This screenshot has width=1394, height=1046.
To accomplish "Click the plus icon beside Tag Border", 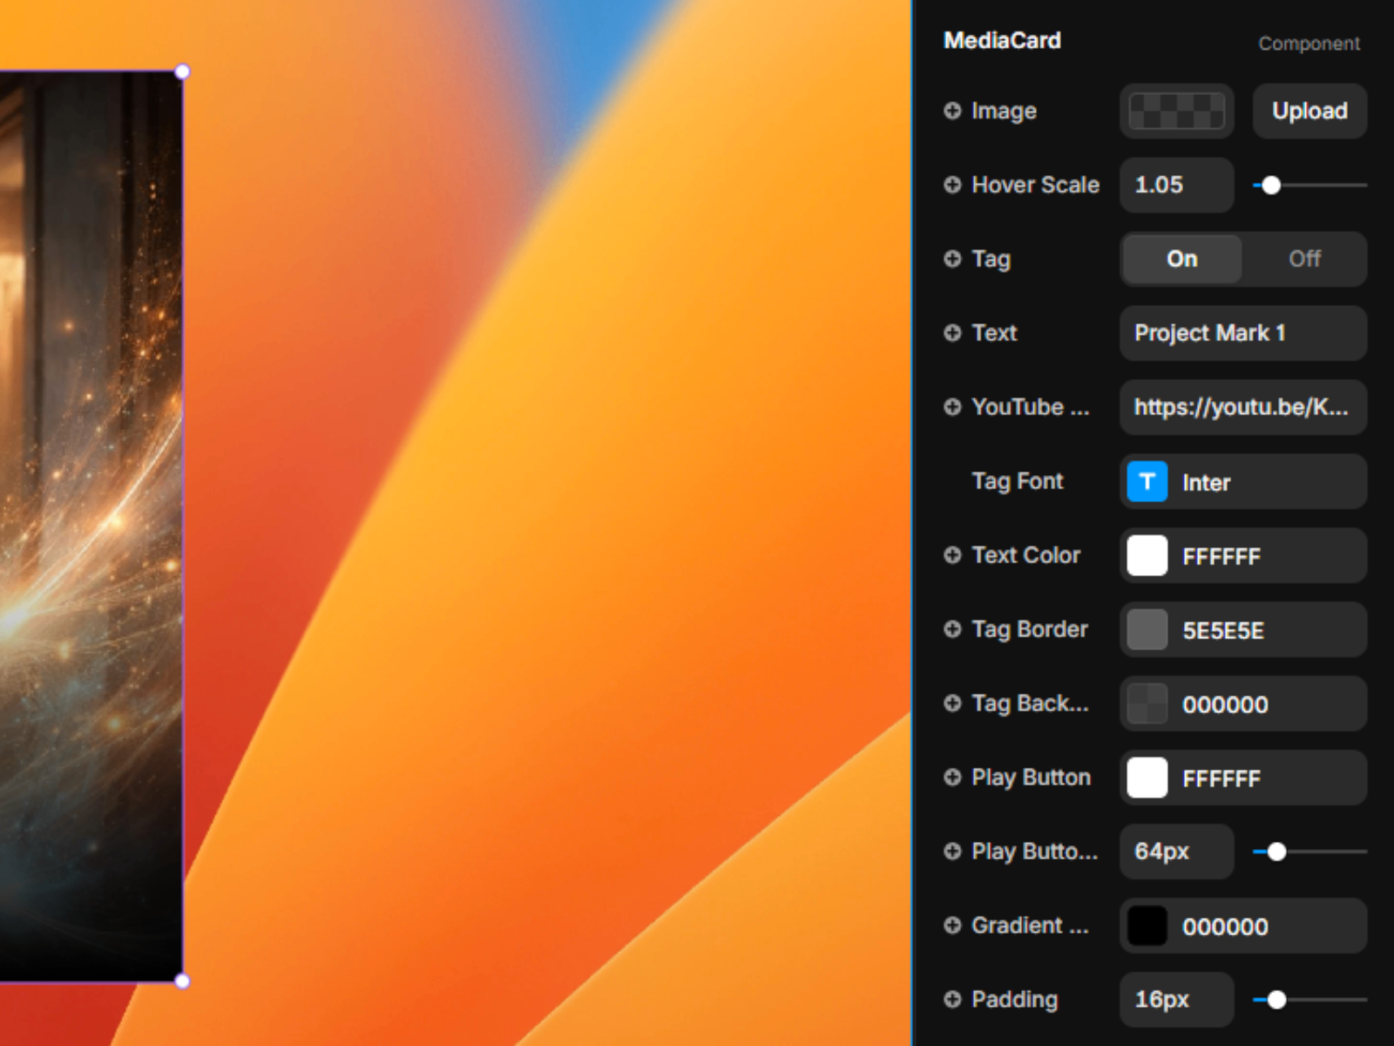I will 952,629.
